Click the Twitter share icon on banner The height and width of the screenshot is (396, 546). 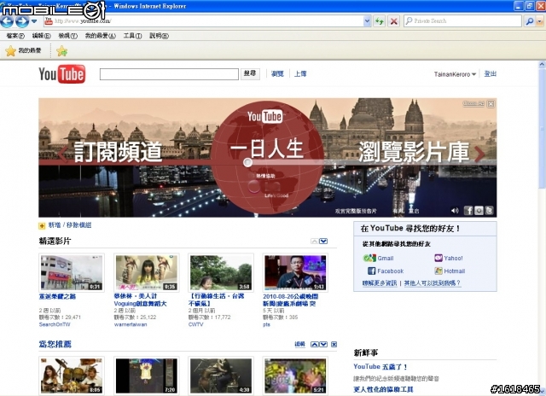pyautogui.click(x=489, y=210)
